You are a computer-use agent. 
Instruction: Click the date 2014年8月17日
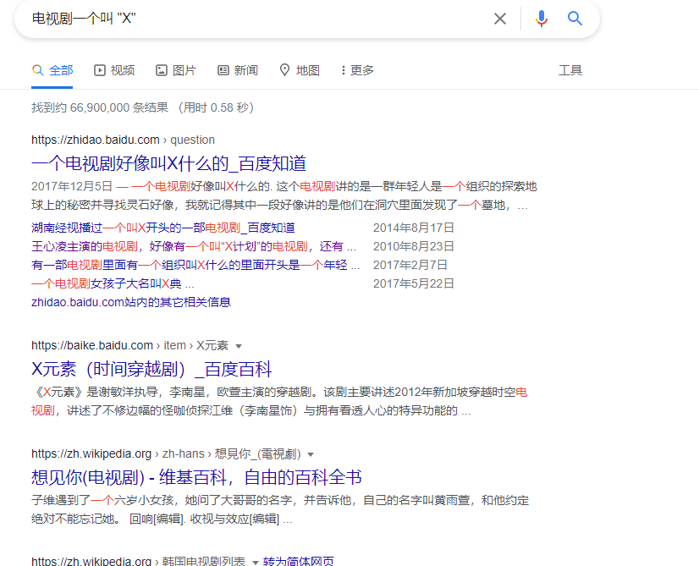point(414,228)
